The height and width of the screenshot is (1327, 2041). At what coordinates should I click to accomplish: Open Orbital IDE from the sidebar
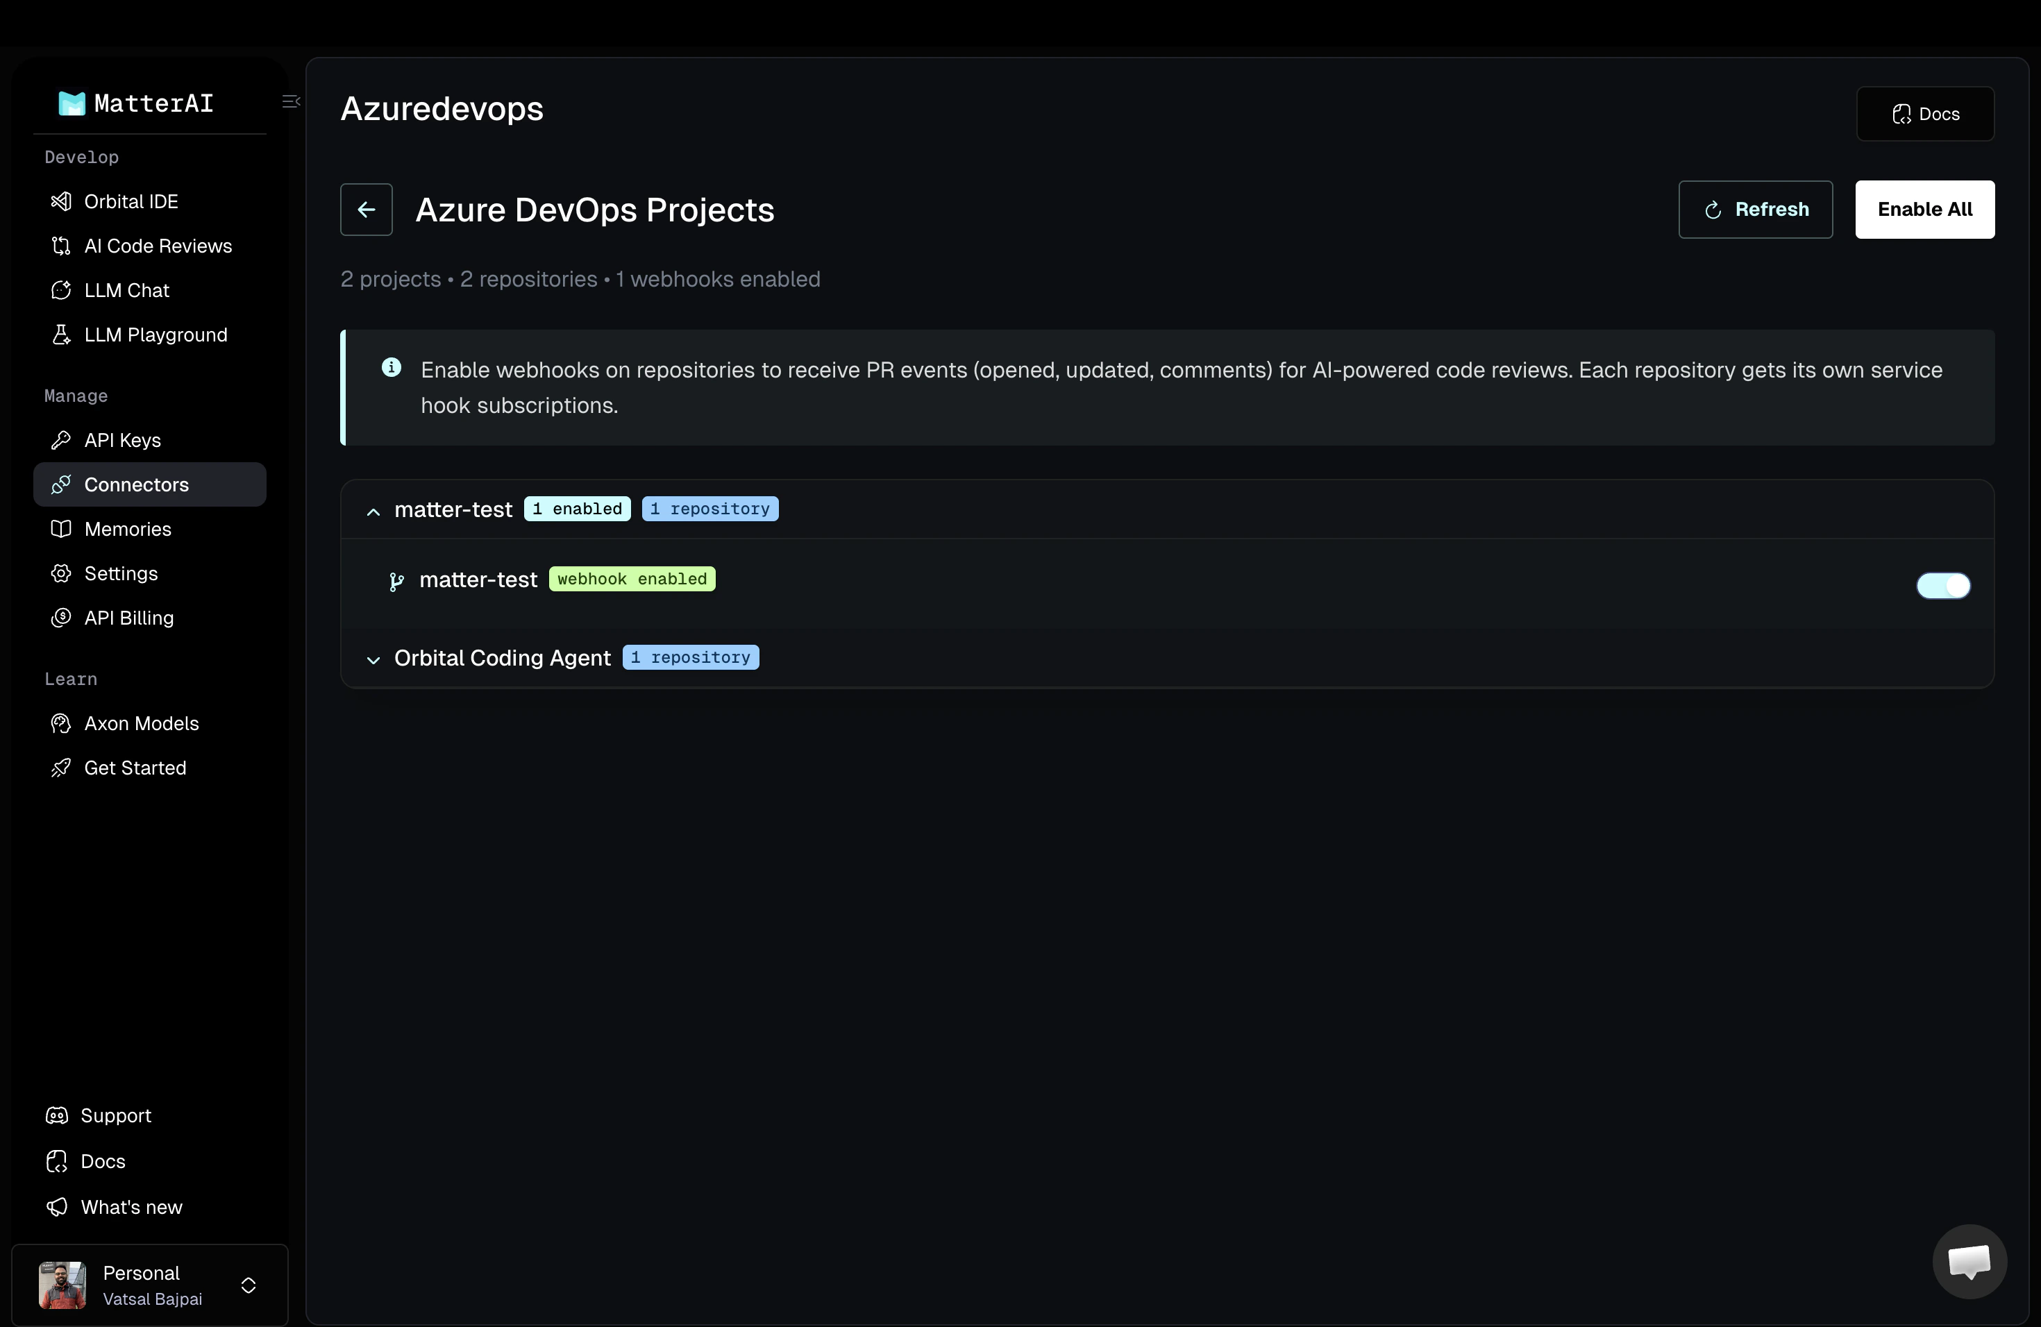[x=131, y=201]
